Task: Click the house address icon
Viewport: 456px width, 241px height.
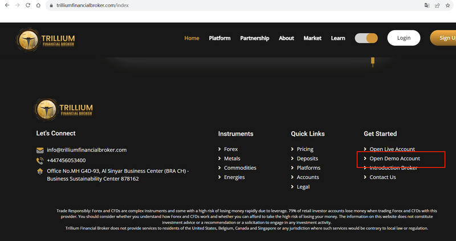Action: [x=40, y=171]
